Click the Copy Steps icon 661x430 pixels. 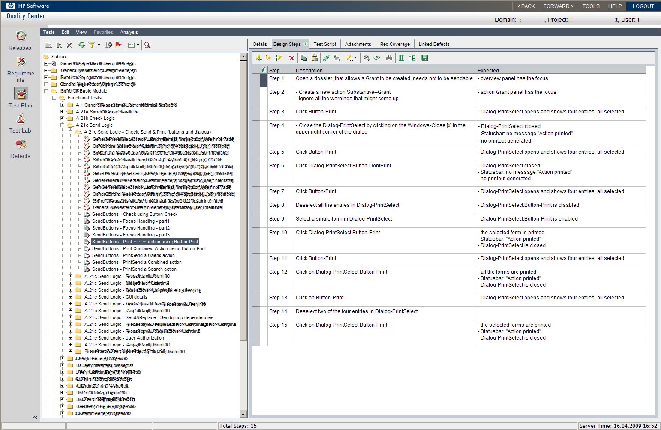[304, 58]
